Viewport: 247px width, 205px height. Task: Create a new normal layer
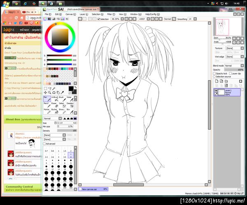[x=217, y=81]
